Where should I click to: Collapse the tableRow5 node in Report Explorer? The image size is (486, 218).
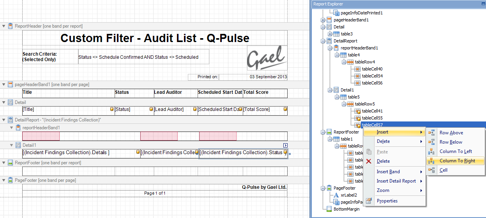tap(344, 104)
